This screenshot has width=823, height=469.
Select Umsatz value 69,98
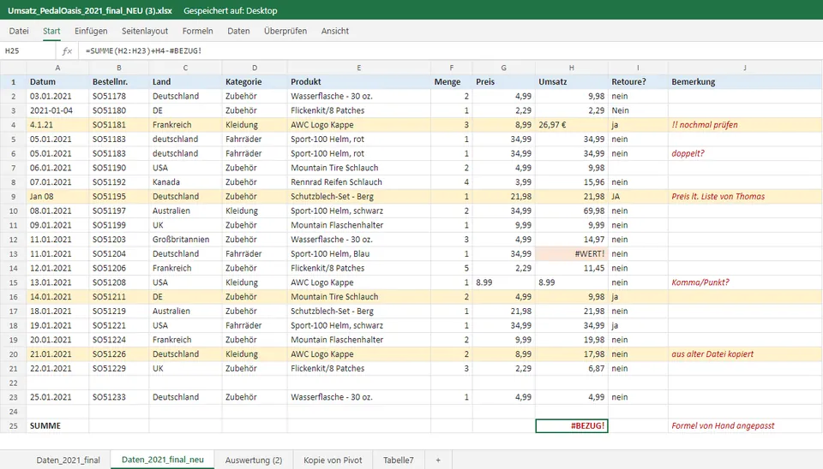[572, 211]
